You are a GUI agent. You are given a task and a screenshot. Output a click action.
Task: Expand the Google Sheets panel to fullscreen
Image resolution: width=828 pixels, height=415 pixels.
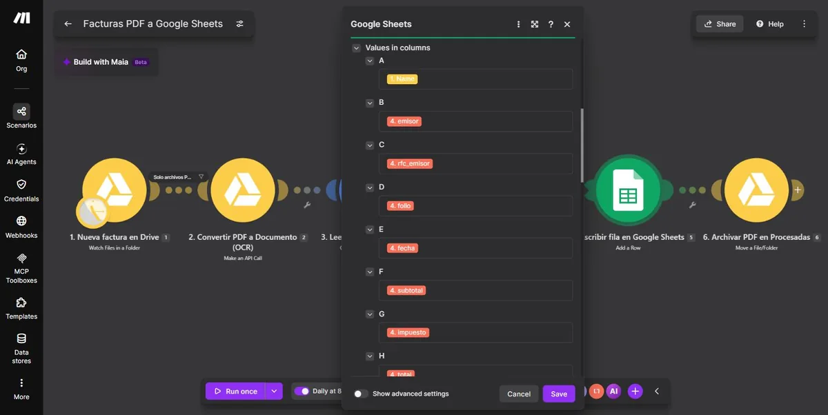[535, 24]
